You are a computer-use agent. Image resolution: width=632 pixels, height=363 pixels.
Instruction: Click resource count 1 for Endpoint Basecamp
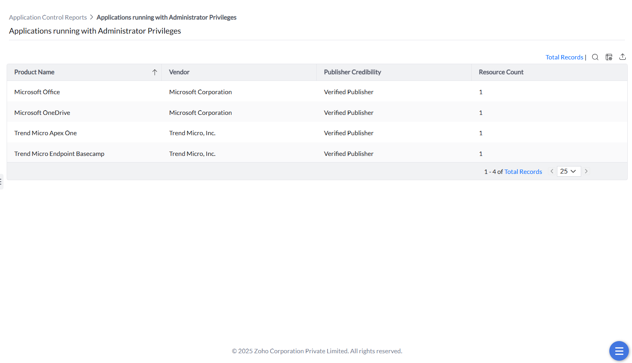coord(481,154)
